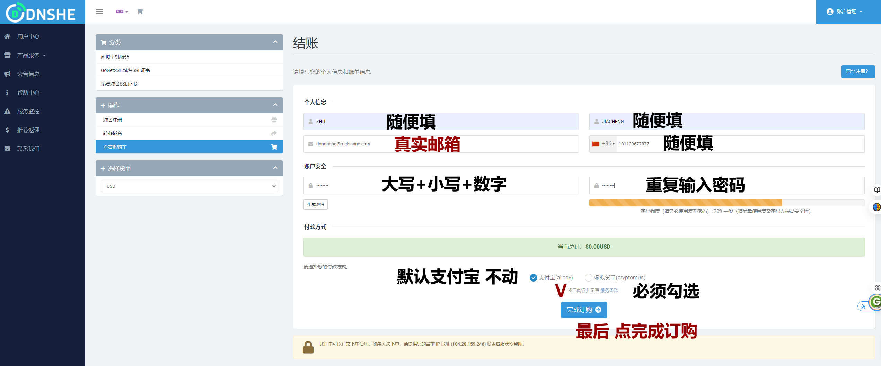881x366 pixels.
Task: Go to 用户中心 in sidebar
Action: pos(28,36)
